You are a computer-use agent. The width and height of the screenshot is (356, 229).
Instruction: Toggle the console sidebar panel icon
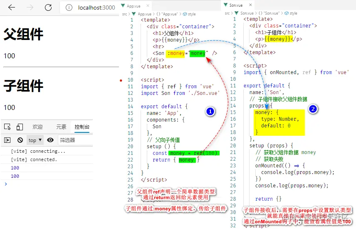click(x=7, y=140)
